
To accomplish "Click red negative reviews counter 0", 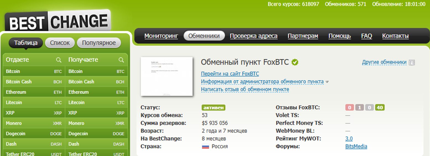I will click(x=350, y=108).
